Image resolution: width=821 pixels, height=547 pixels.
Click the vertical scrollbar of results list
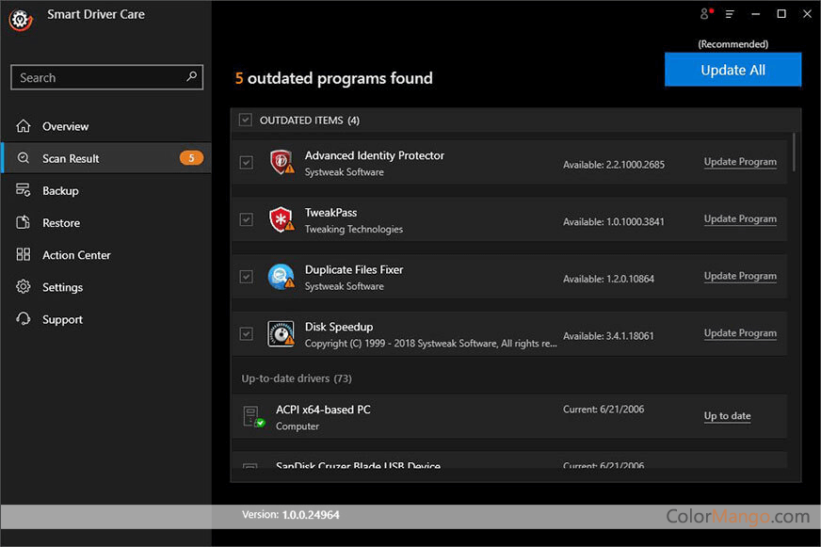pyautogui.click(x=796, y=152)
